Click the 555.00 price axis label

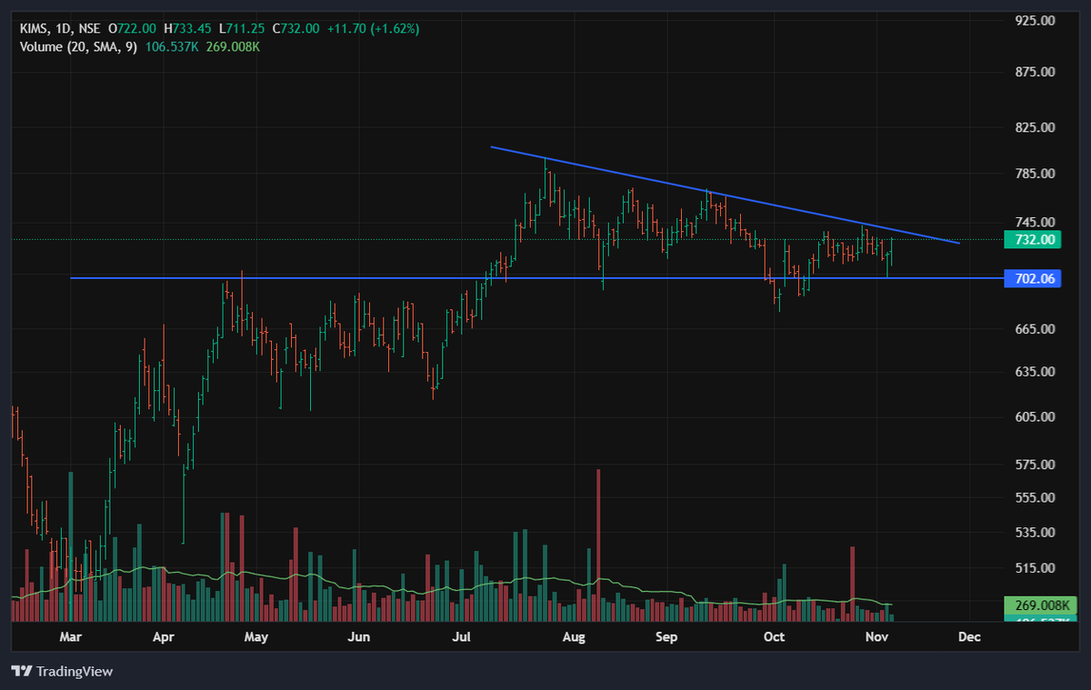tap(1034, 498)
